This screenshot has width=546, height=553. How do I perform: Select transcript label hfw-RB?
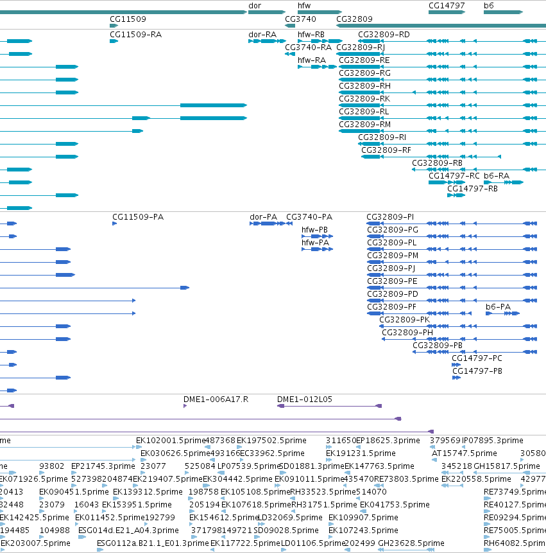coord(311,35)
